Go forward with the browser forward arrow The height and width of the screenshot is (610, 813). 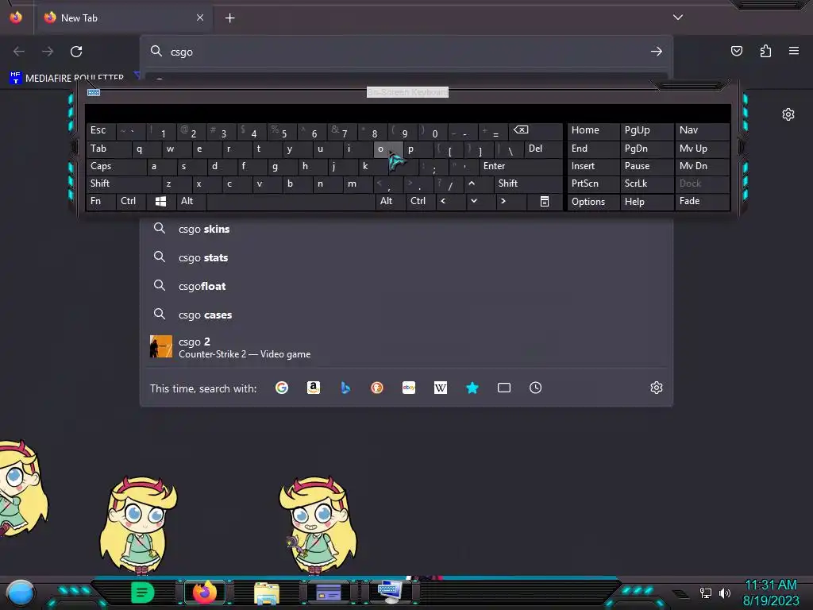point(48,52)
